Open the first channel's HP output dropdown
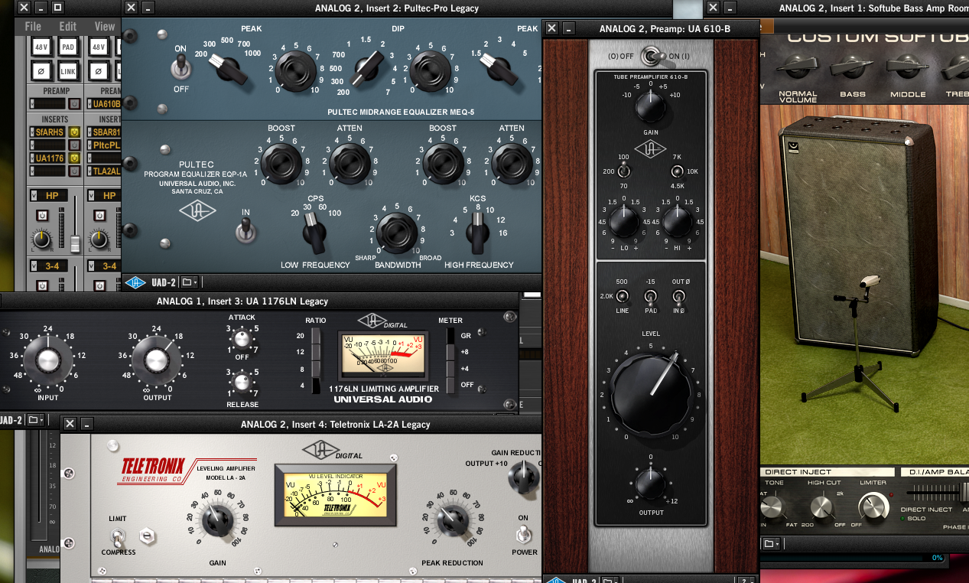Screen dimensions: 969x583 point(33,196)
